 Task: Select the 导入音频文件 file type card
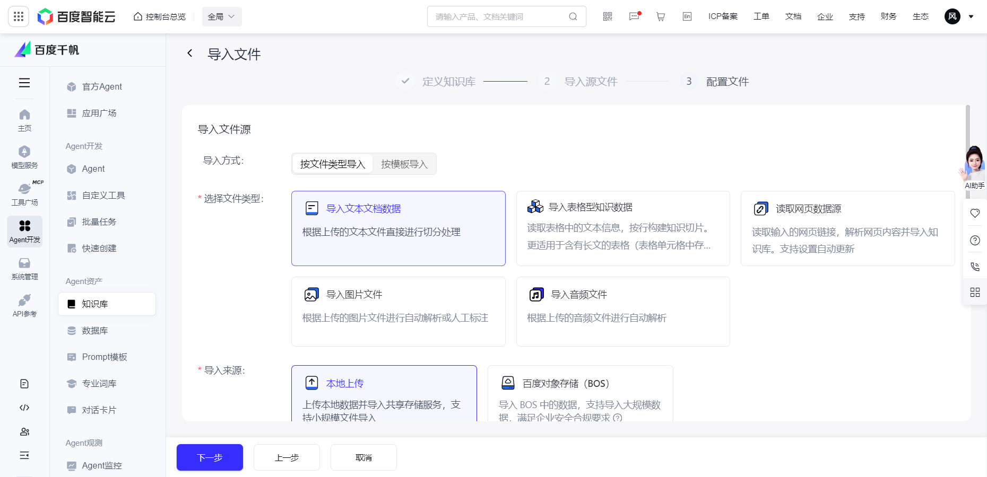[622, 312]
